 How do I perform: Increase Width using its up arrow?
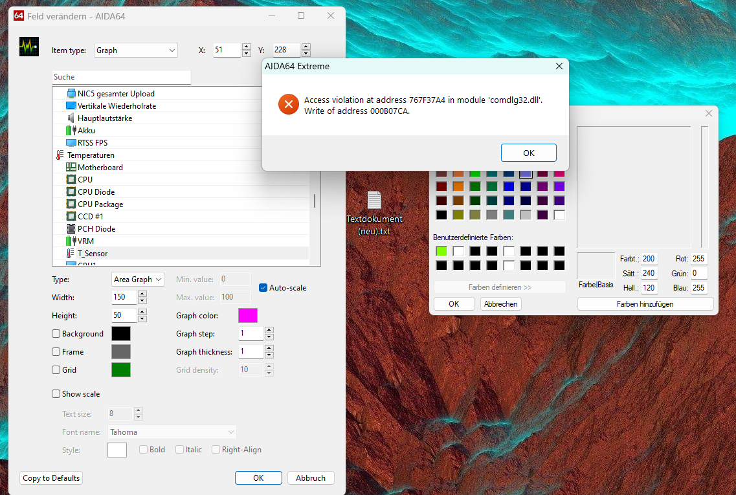coord(142,294)
